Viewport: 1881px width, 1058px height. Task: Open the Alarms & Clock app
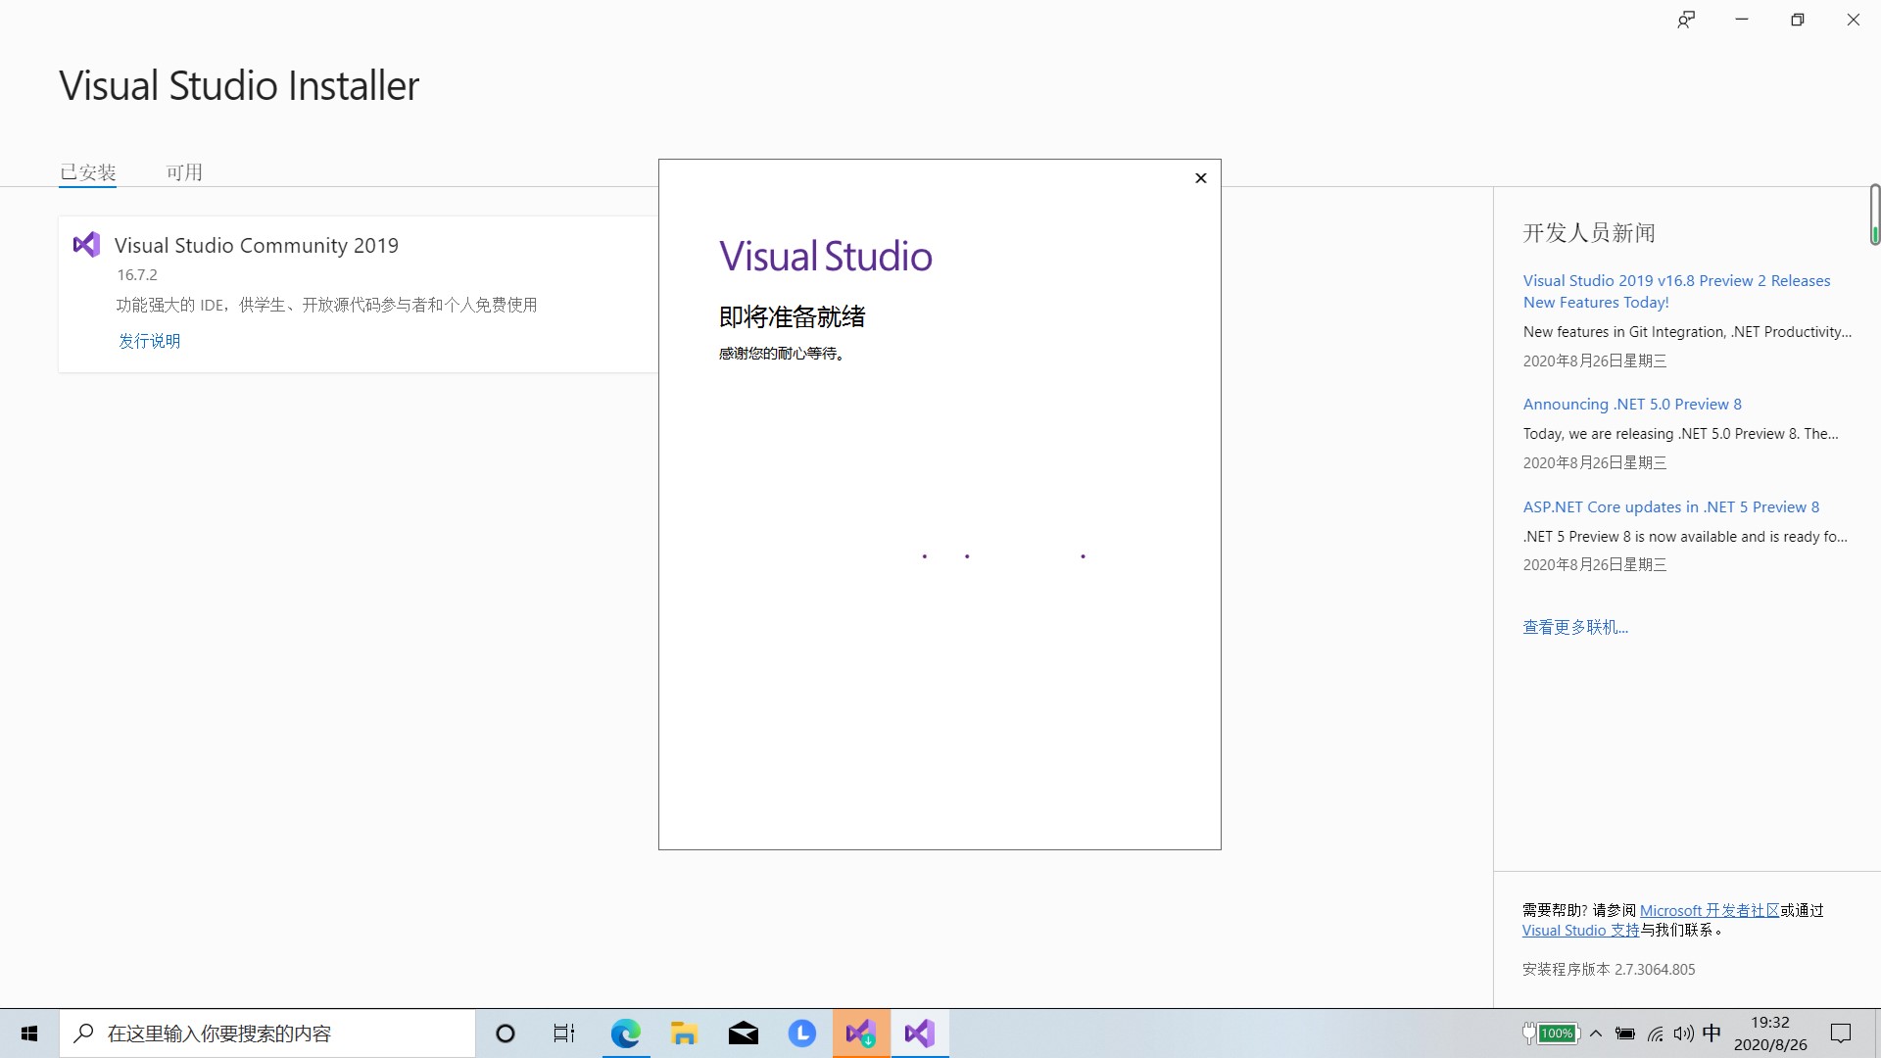tap(802, 1034)
